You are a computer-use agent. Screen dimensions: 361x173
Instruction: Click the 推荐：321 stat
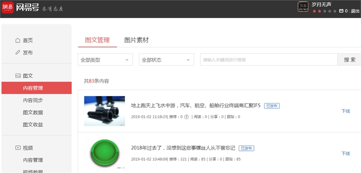pos(178,159)
